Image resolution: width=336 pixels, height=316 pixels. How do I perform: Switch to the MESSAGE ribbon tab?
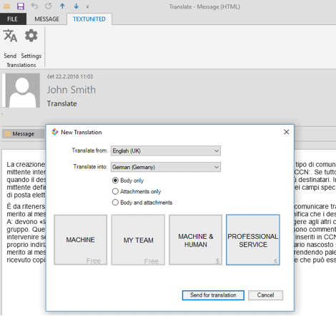(46, 19)
